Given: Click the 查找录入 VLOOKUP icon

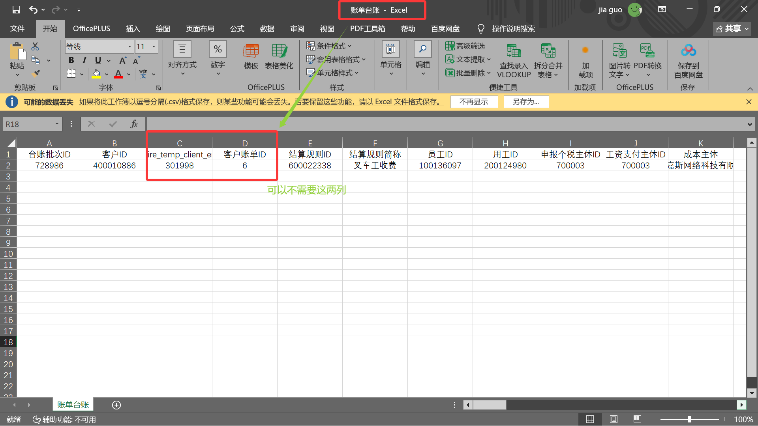Looking at the screenshot, I should coord(514,51).
